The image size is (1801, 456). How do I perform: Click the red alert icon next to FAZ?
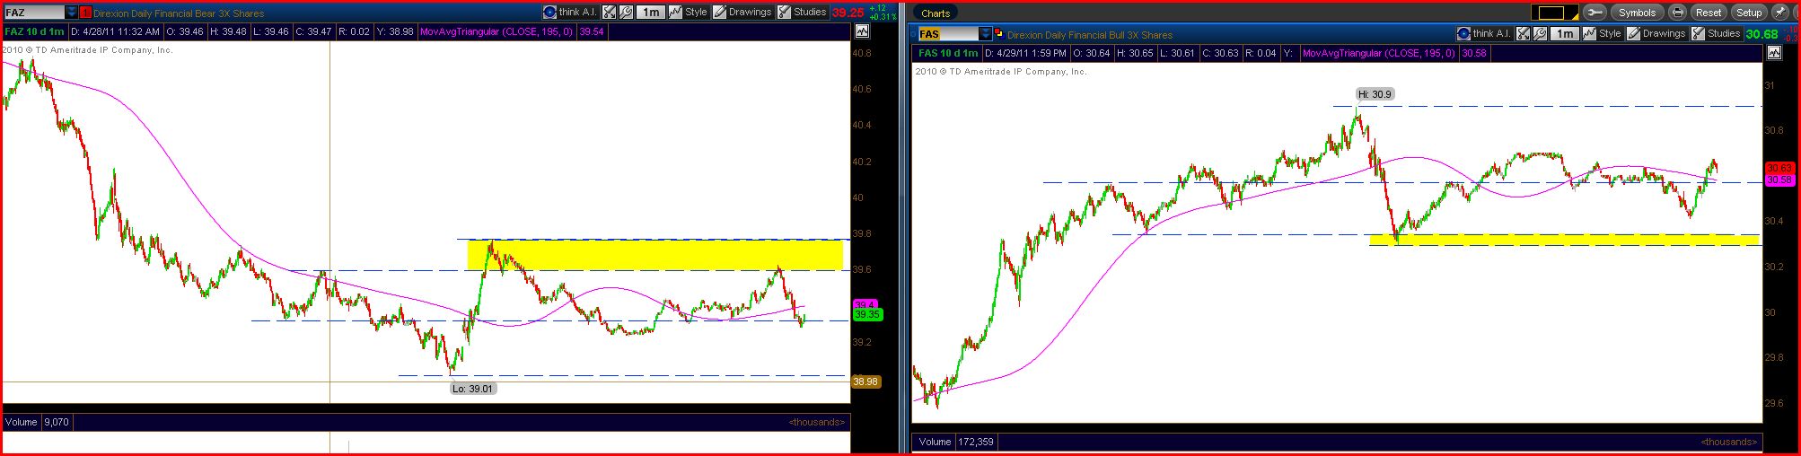pyautogui.click(x=85, y=13)
